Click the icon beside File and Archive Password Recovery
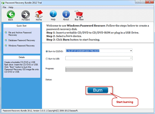 6,32
